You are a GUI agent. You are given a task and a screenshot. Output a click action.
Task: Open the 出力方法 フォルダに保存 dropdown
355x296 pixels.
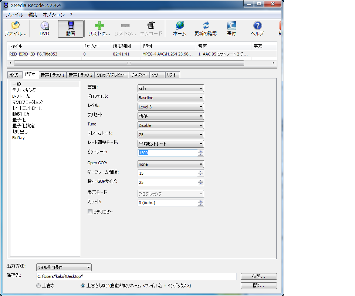(x=64, y=268)
